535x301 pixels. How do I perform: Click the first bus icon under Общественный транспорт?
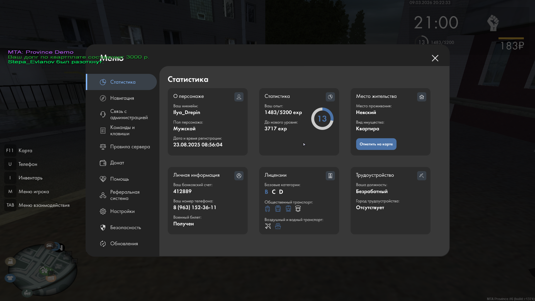point(267,208)
